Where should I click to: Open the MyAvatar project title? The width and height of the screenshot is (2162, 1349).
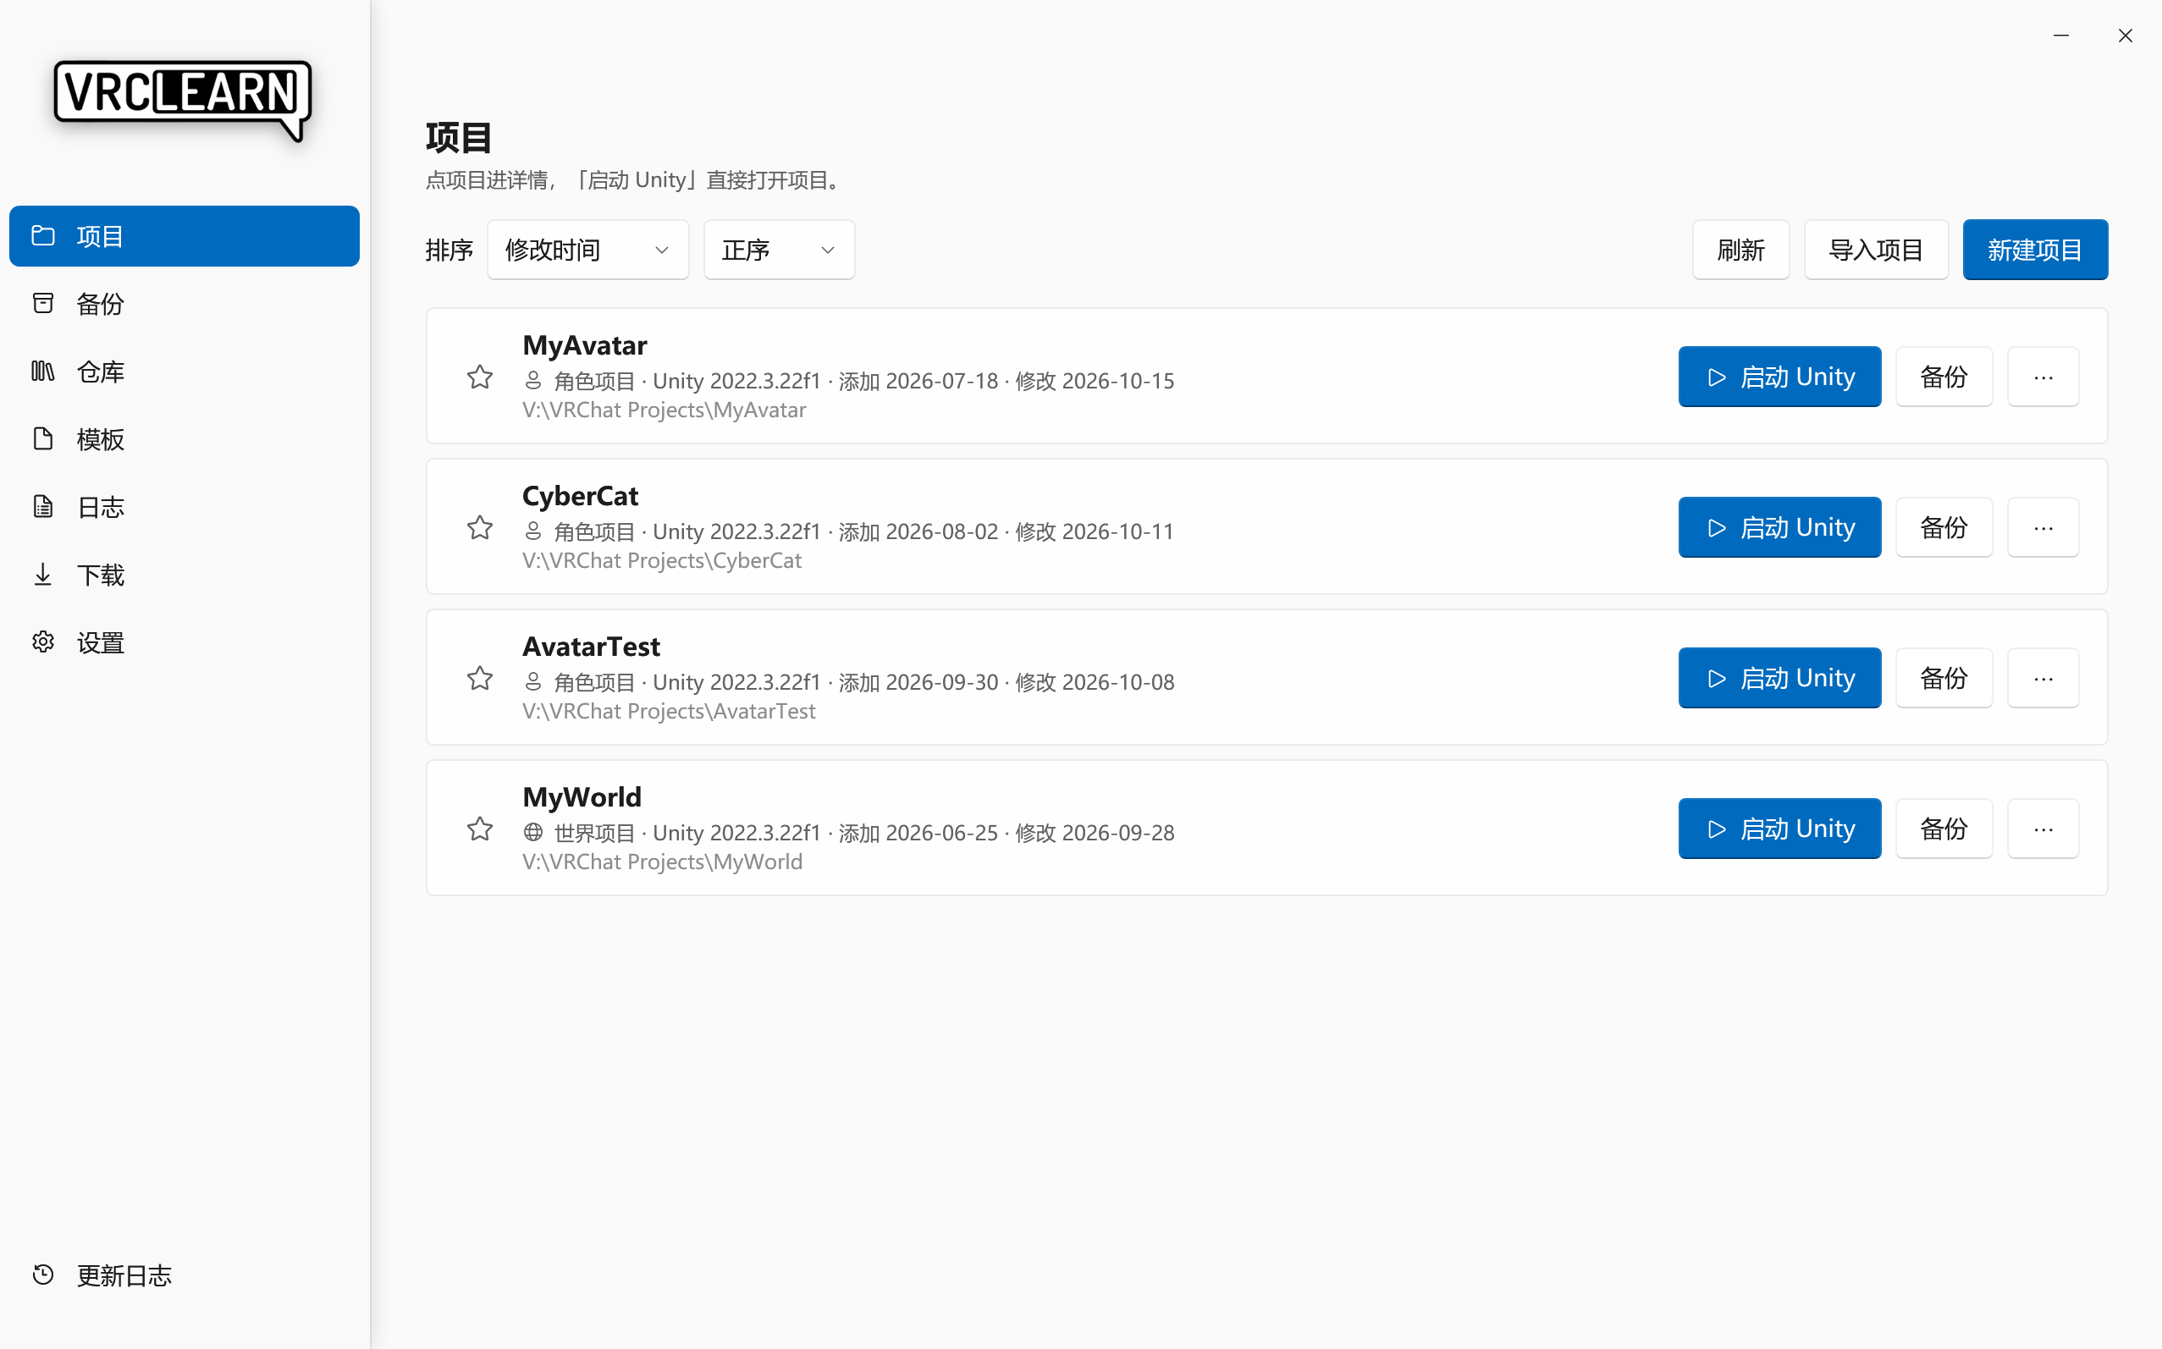click(x=584, y=345)
